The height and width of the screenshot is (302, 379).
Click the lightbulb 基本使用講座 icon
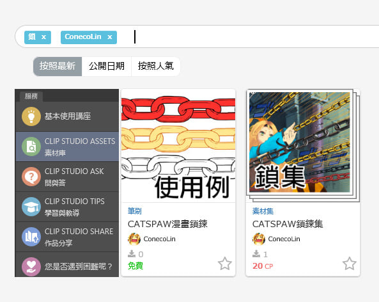31,116
